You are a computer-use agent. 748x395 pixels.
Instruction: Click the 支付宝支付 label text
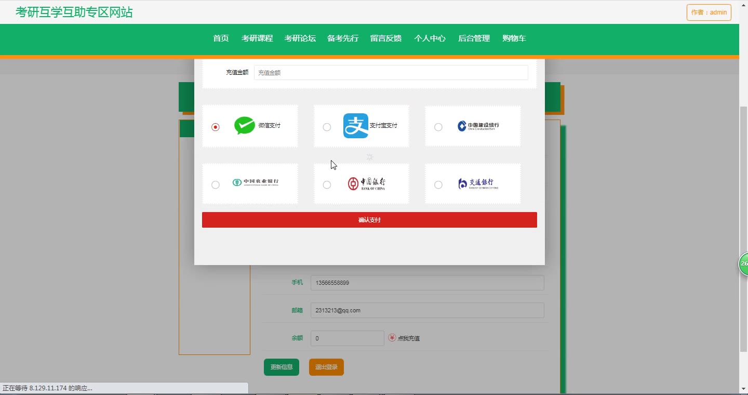pos(383,125)
